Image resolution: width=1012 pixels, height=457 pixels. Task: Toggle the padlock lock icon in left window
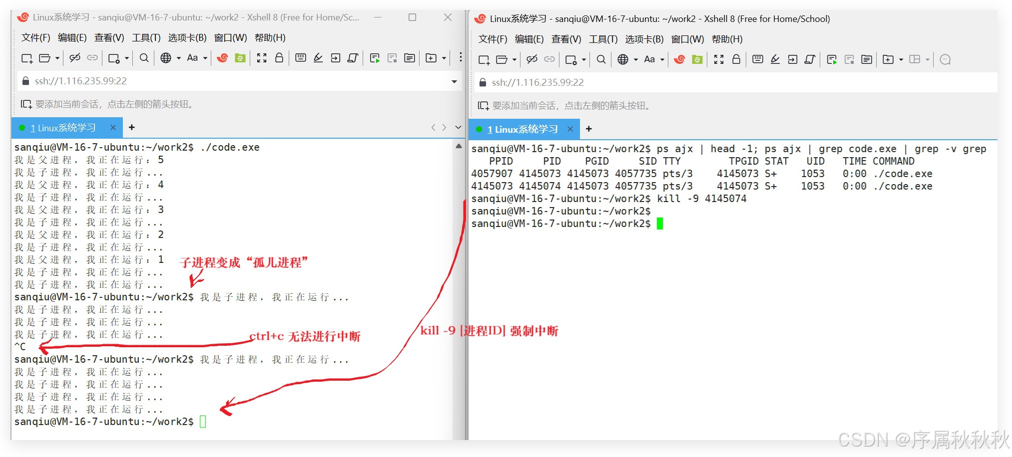[x=279, y=58]
